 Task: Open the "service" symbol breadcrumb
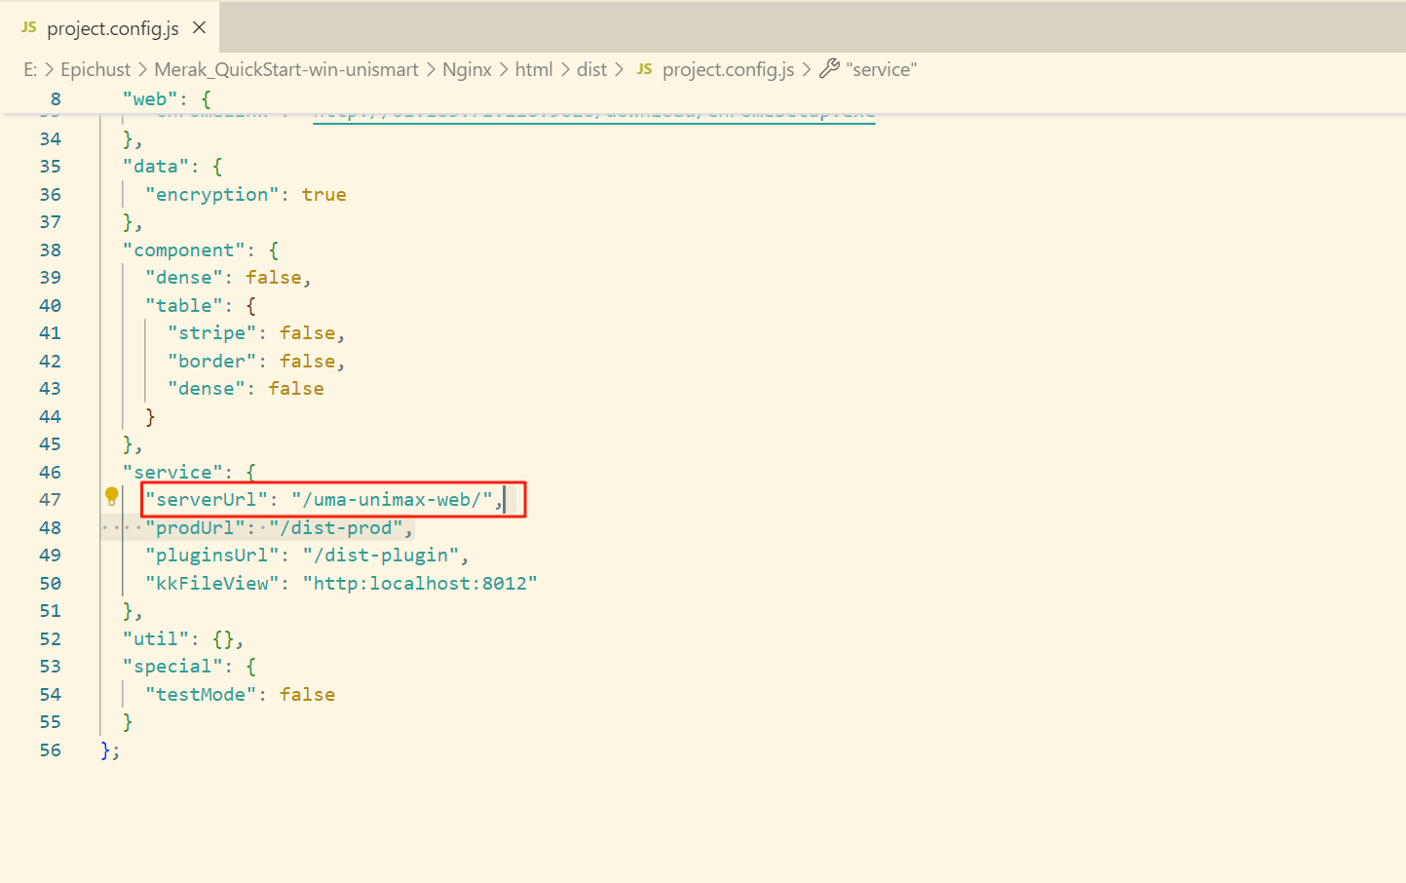click(x=881, y=69)
